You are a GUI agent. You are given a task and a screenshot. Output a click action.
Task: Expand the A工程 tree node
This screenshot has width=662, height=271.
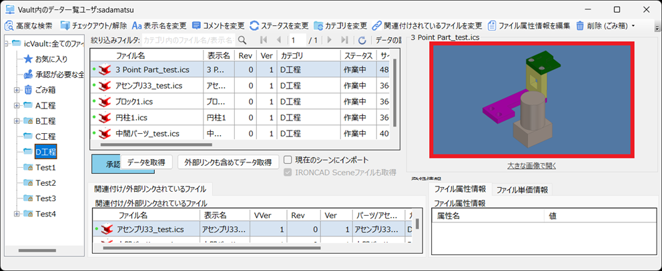pos(17,105)
